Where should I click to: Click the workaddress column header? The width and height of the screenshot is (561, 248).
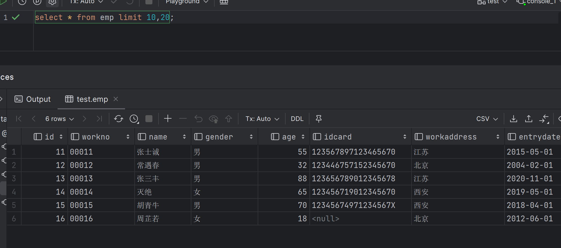(458, 137)
